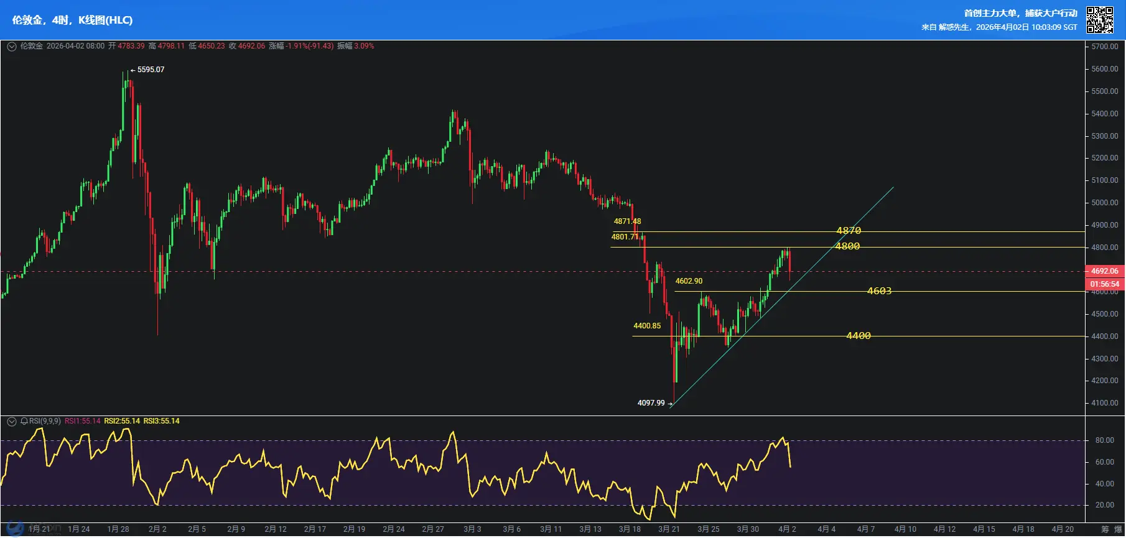
Task: Click the 20.00 RSI axis label
Action: click(1105, 506)
